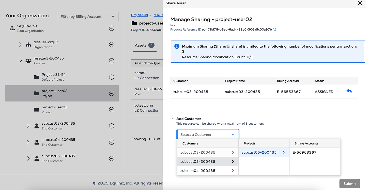Open options menu for subcust04-200435 end customer
This screenshot has width=366, height=190.
click(x=111, y=142)
